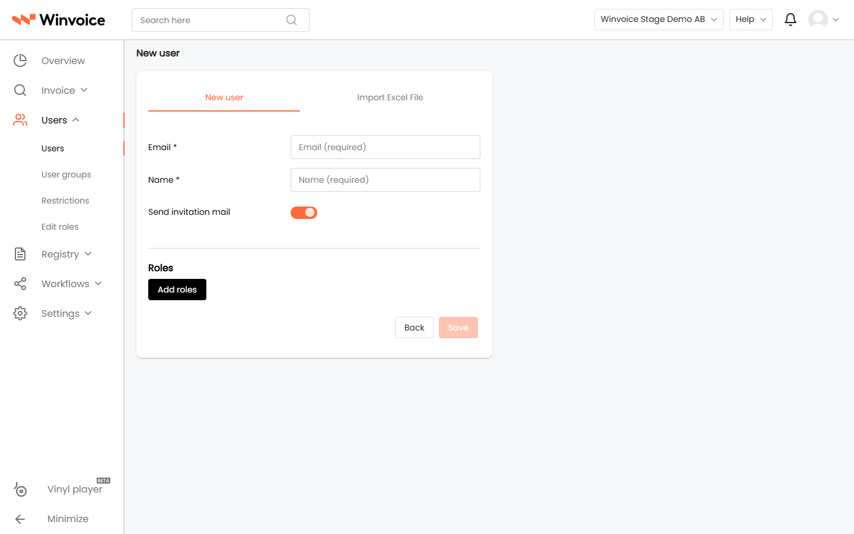
Task: Click the Roles heading text
Action: [161, 268]
